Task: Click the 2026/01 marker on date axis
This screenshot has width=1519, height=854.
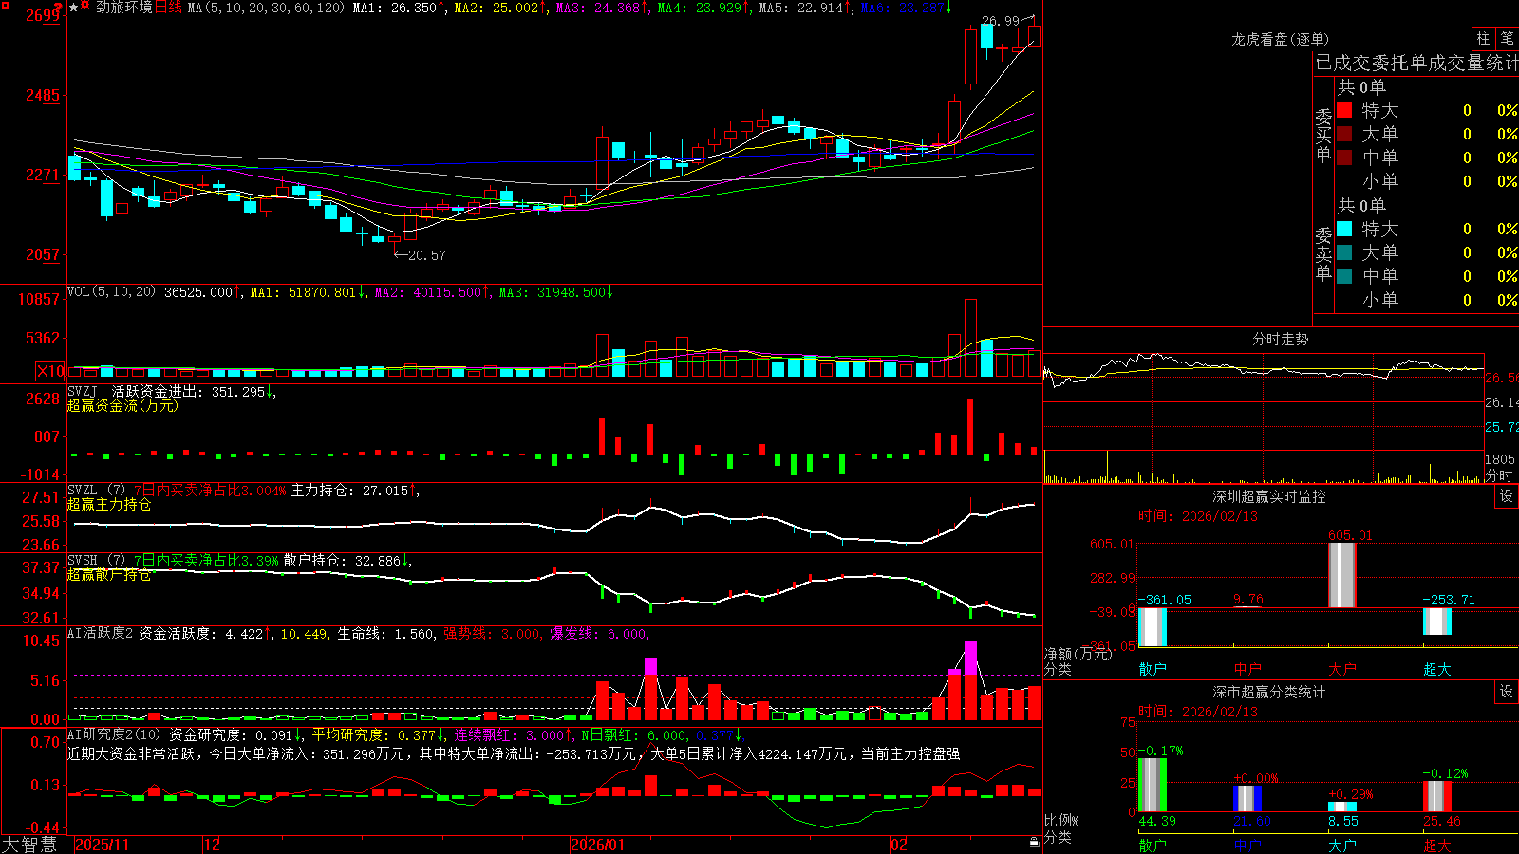Action: pyautogui.click(x=598, y=845)
